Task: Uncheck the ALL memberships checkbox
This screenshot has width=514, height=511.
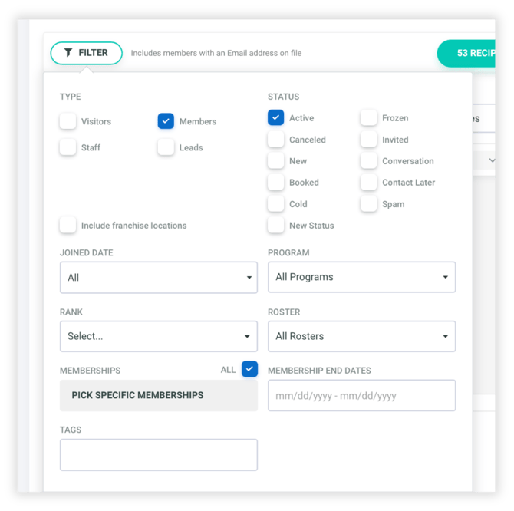Action: point(249,369)
